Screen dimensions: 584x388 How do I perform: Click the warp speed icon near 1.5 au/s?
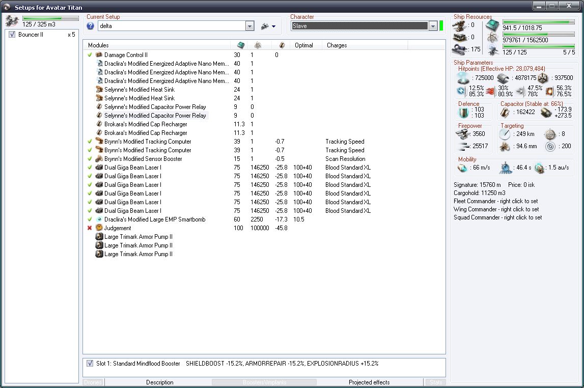point(539,168)
